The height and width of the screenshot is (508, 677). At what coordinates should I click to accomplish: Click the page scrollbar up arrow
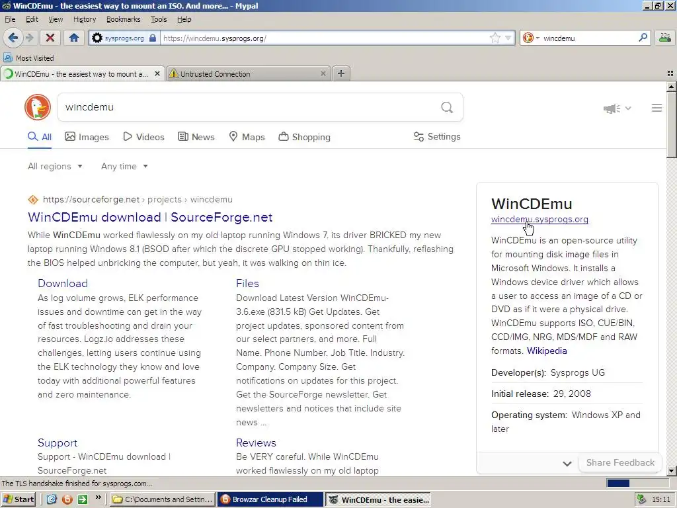pos(672,87)
